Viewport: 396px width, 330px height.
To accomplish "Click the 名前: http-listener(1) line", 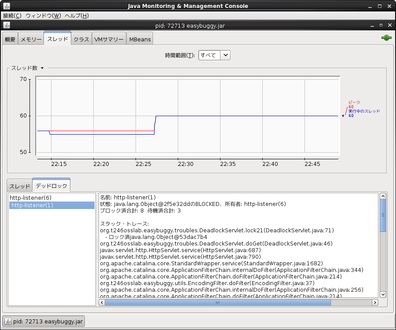I will [128, 197].
